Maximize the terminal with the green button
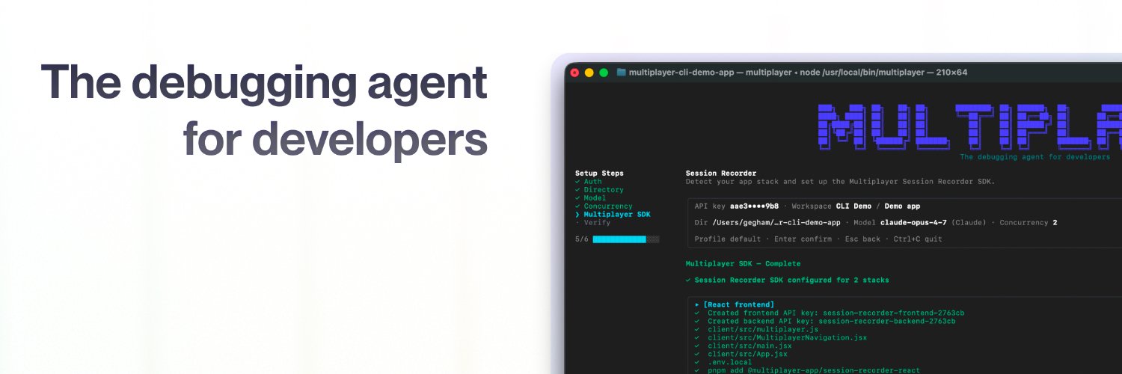The width and height of the screenshot is (1122, 374). tap(604, 73)
